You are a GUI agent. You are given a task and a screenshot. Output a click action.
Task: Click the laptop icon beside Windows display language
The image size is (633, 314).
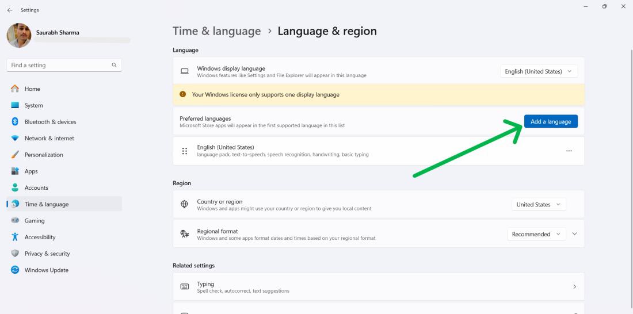click(185, 71)
